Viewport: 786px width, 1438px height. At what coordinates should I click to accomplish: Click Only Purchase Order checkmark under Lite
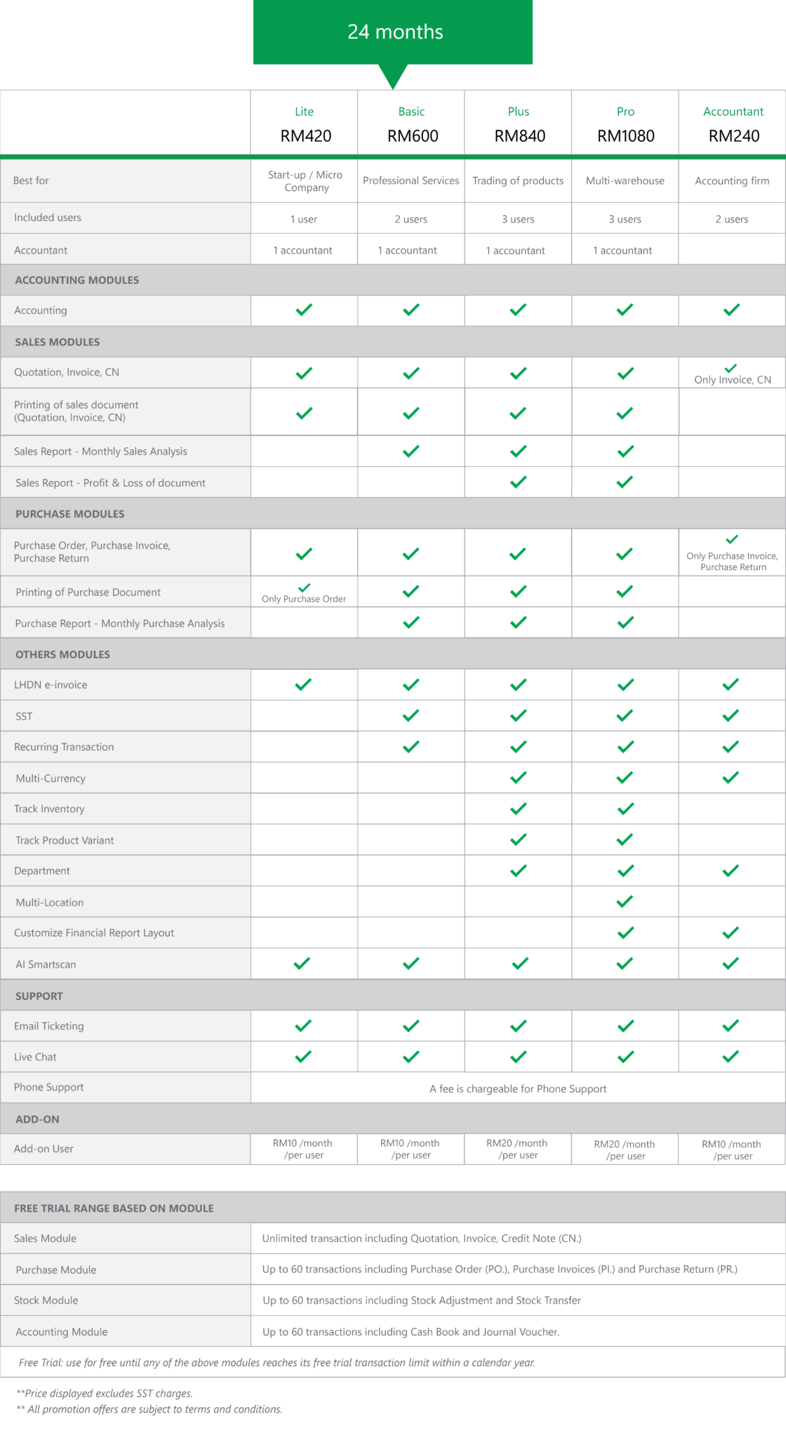304,588
